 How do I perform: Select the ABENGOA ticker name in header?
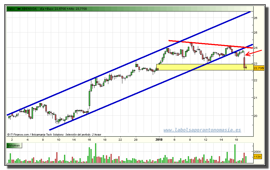(29, 9)
